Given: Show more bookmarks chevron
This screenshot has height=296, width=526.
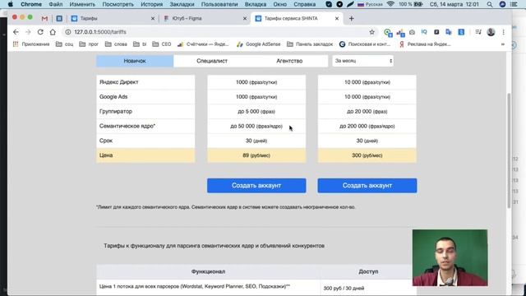Looking at the screenshot, I should tap(502, 44).
